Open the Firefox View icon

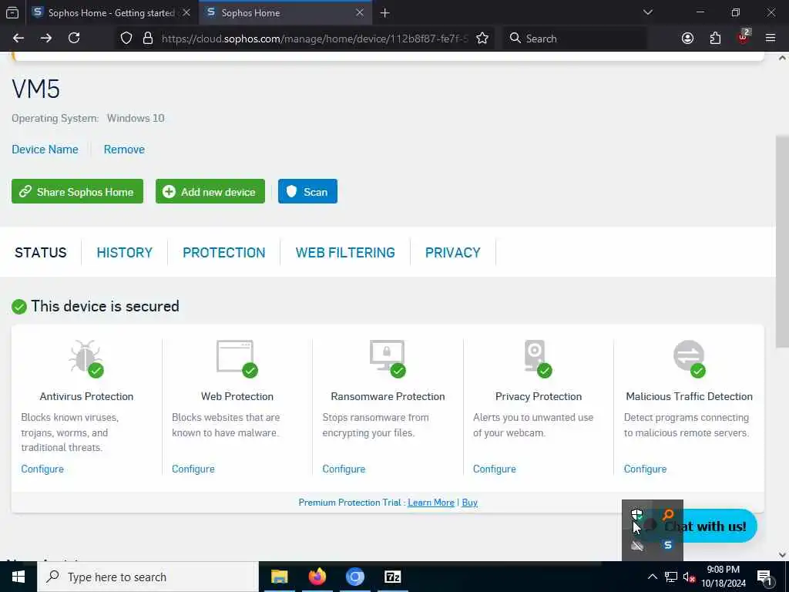coord(12,12)
